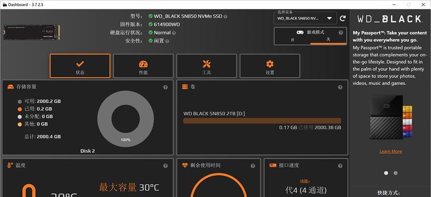This screenshot has width=431, height=197.
Task: Open help icon beside the model name
Action: [x=225, y=16]
